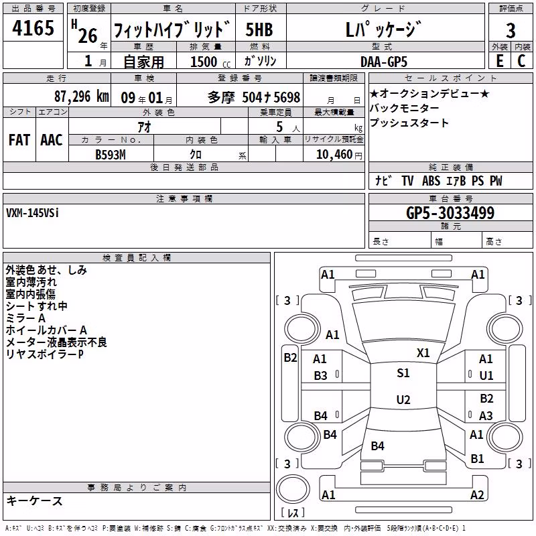
Task: Click the ABS equipment entry
Action: (431, 180)
